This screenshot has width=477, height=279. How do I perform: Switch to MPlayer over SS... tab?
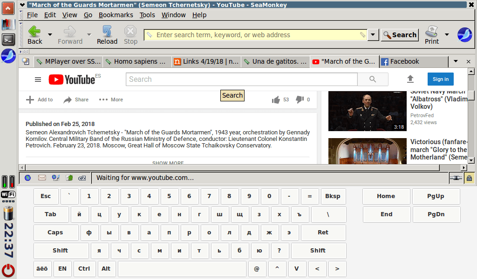(x=68, y=62)
